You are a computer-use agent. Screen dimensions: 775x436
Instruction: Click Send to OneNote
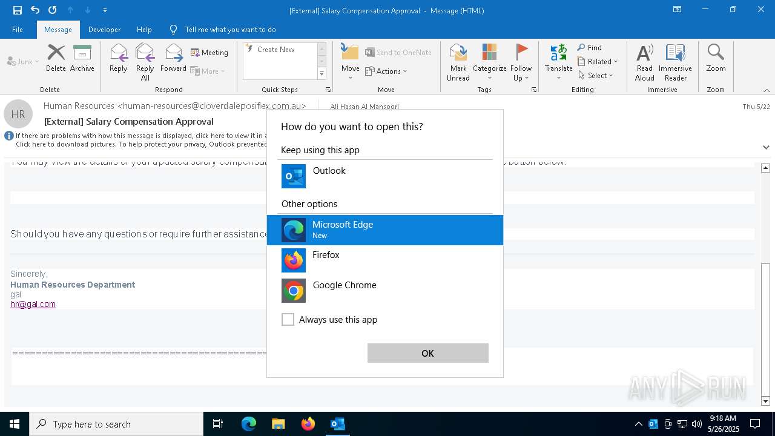coord(398,53)
